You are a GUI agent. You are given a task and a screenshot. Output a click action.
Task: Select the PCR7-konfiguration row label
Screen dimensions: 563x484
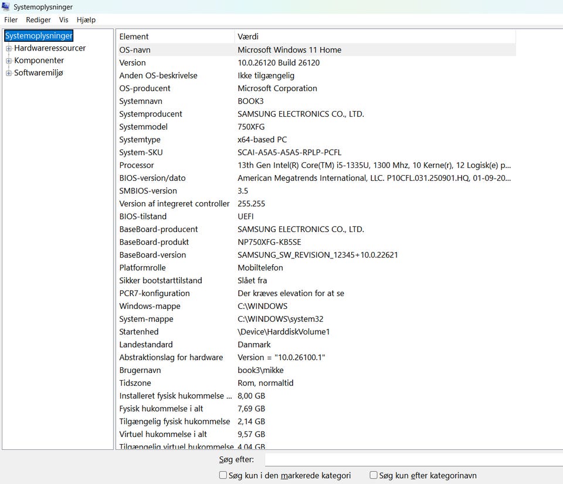tap(154, 294)
